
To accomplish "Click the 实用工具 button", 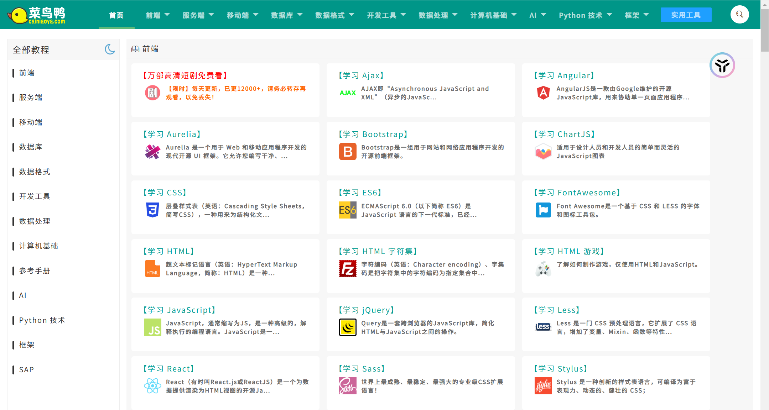I will pyautogui.click(x=686, y=15).
